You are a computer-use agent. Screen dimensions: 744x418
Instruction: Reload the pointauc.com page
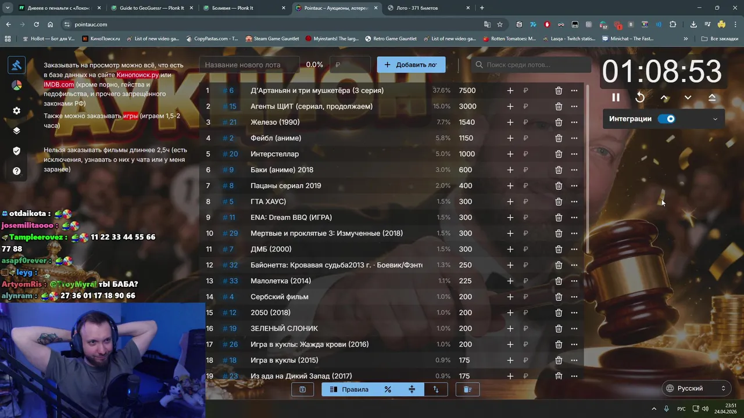point(36,24)
